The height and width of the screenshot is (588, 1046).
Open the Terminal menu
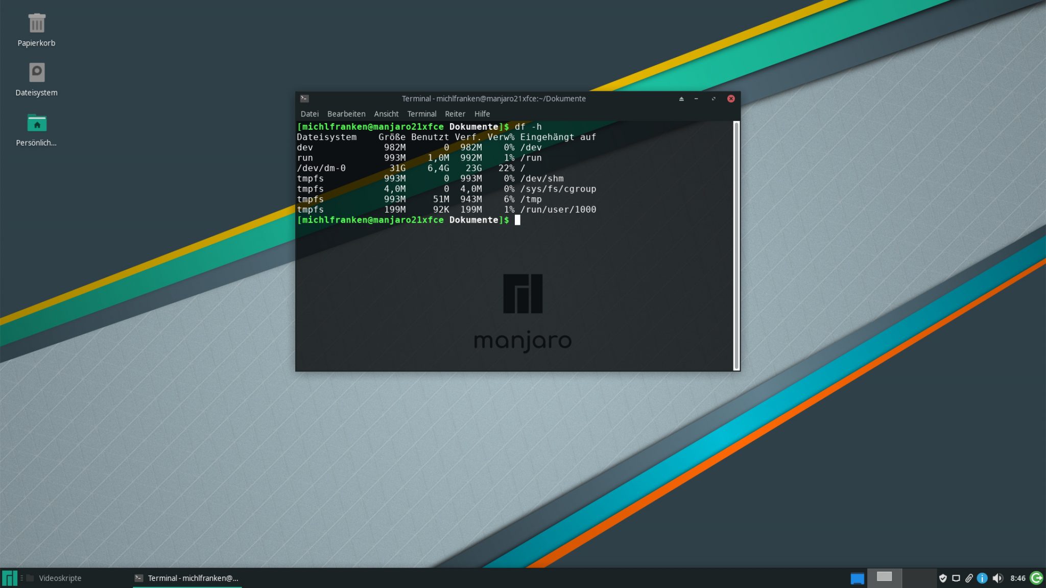click(x=421, y=114)
